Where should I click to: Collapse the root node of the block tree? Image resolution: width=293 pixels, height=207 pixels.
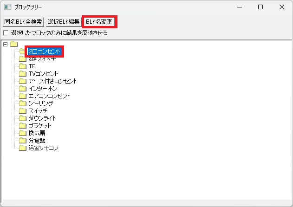click(5, 44)
